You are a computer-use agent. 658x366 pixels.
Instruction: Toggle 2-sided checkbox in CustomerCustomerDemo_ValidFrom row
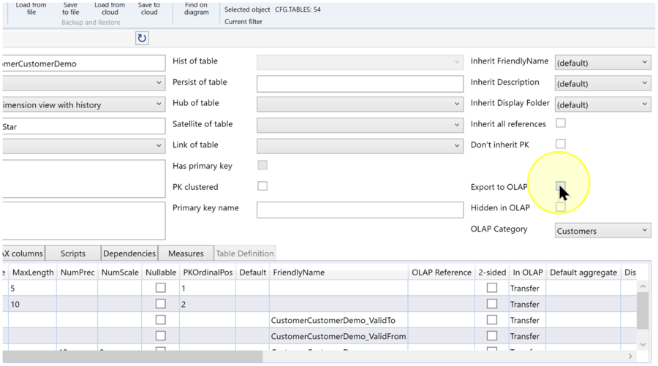pyautogui.click(x=492, y=336)
